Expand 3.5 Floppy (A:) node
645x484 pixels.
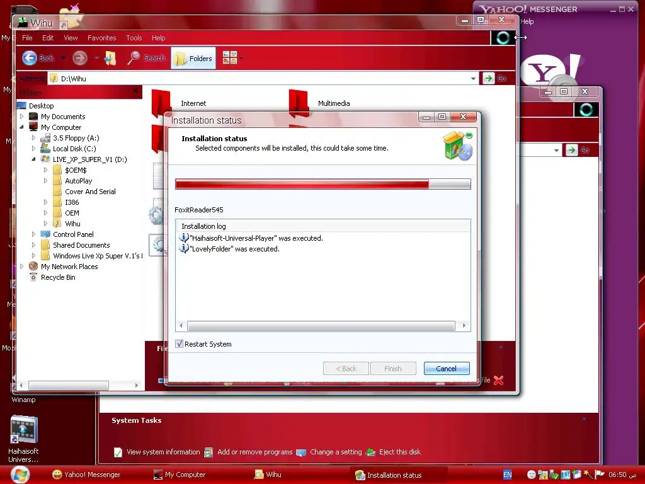click(34, 138)
